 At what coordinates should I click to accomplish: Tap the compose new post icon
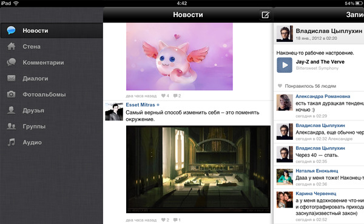(x=265, y=15)
